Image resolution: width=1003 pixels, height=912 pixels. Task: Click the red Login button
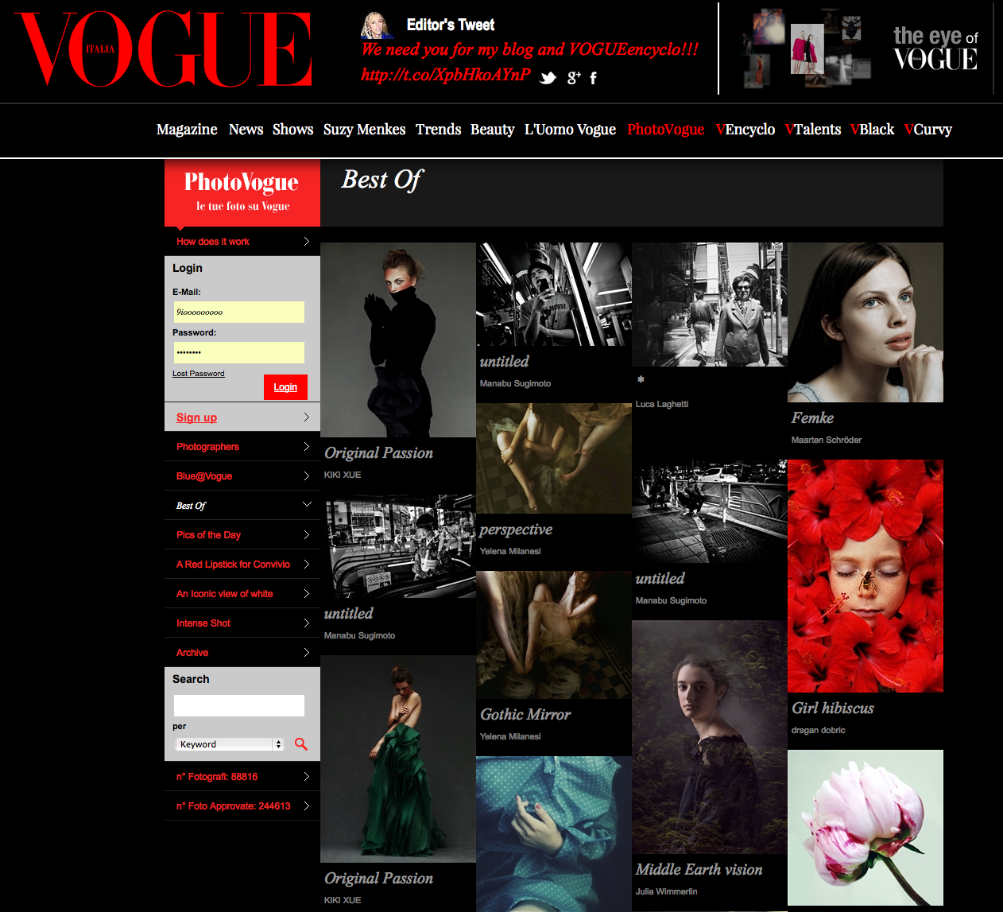(285, 387)
